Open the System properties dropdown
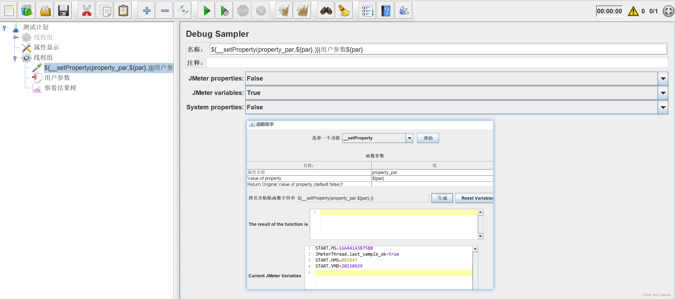The height and width of the screenshot is (299, 675). pos(663,107)
